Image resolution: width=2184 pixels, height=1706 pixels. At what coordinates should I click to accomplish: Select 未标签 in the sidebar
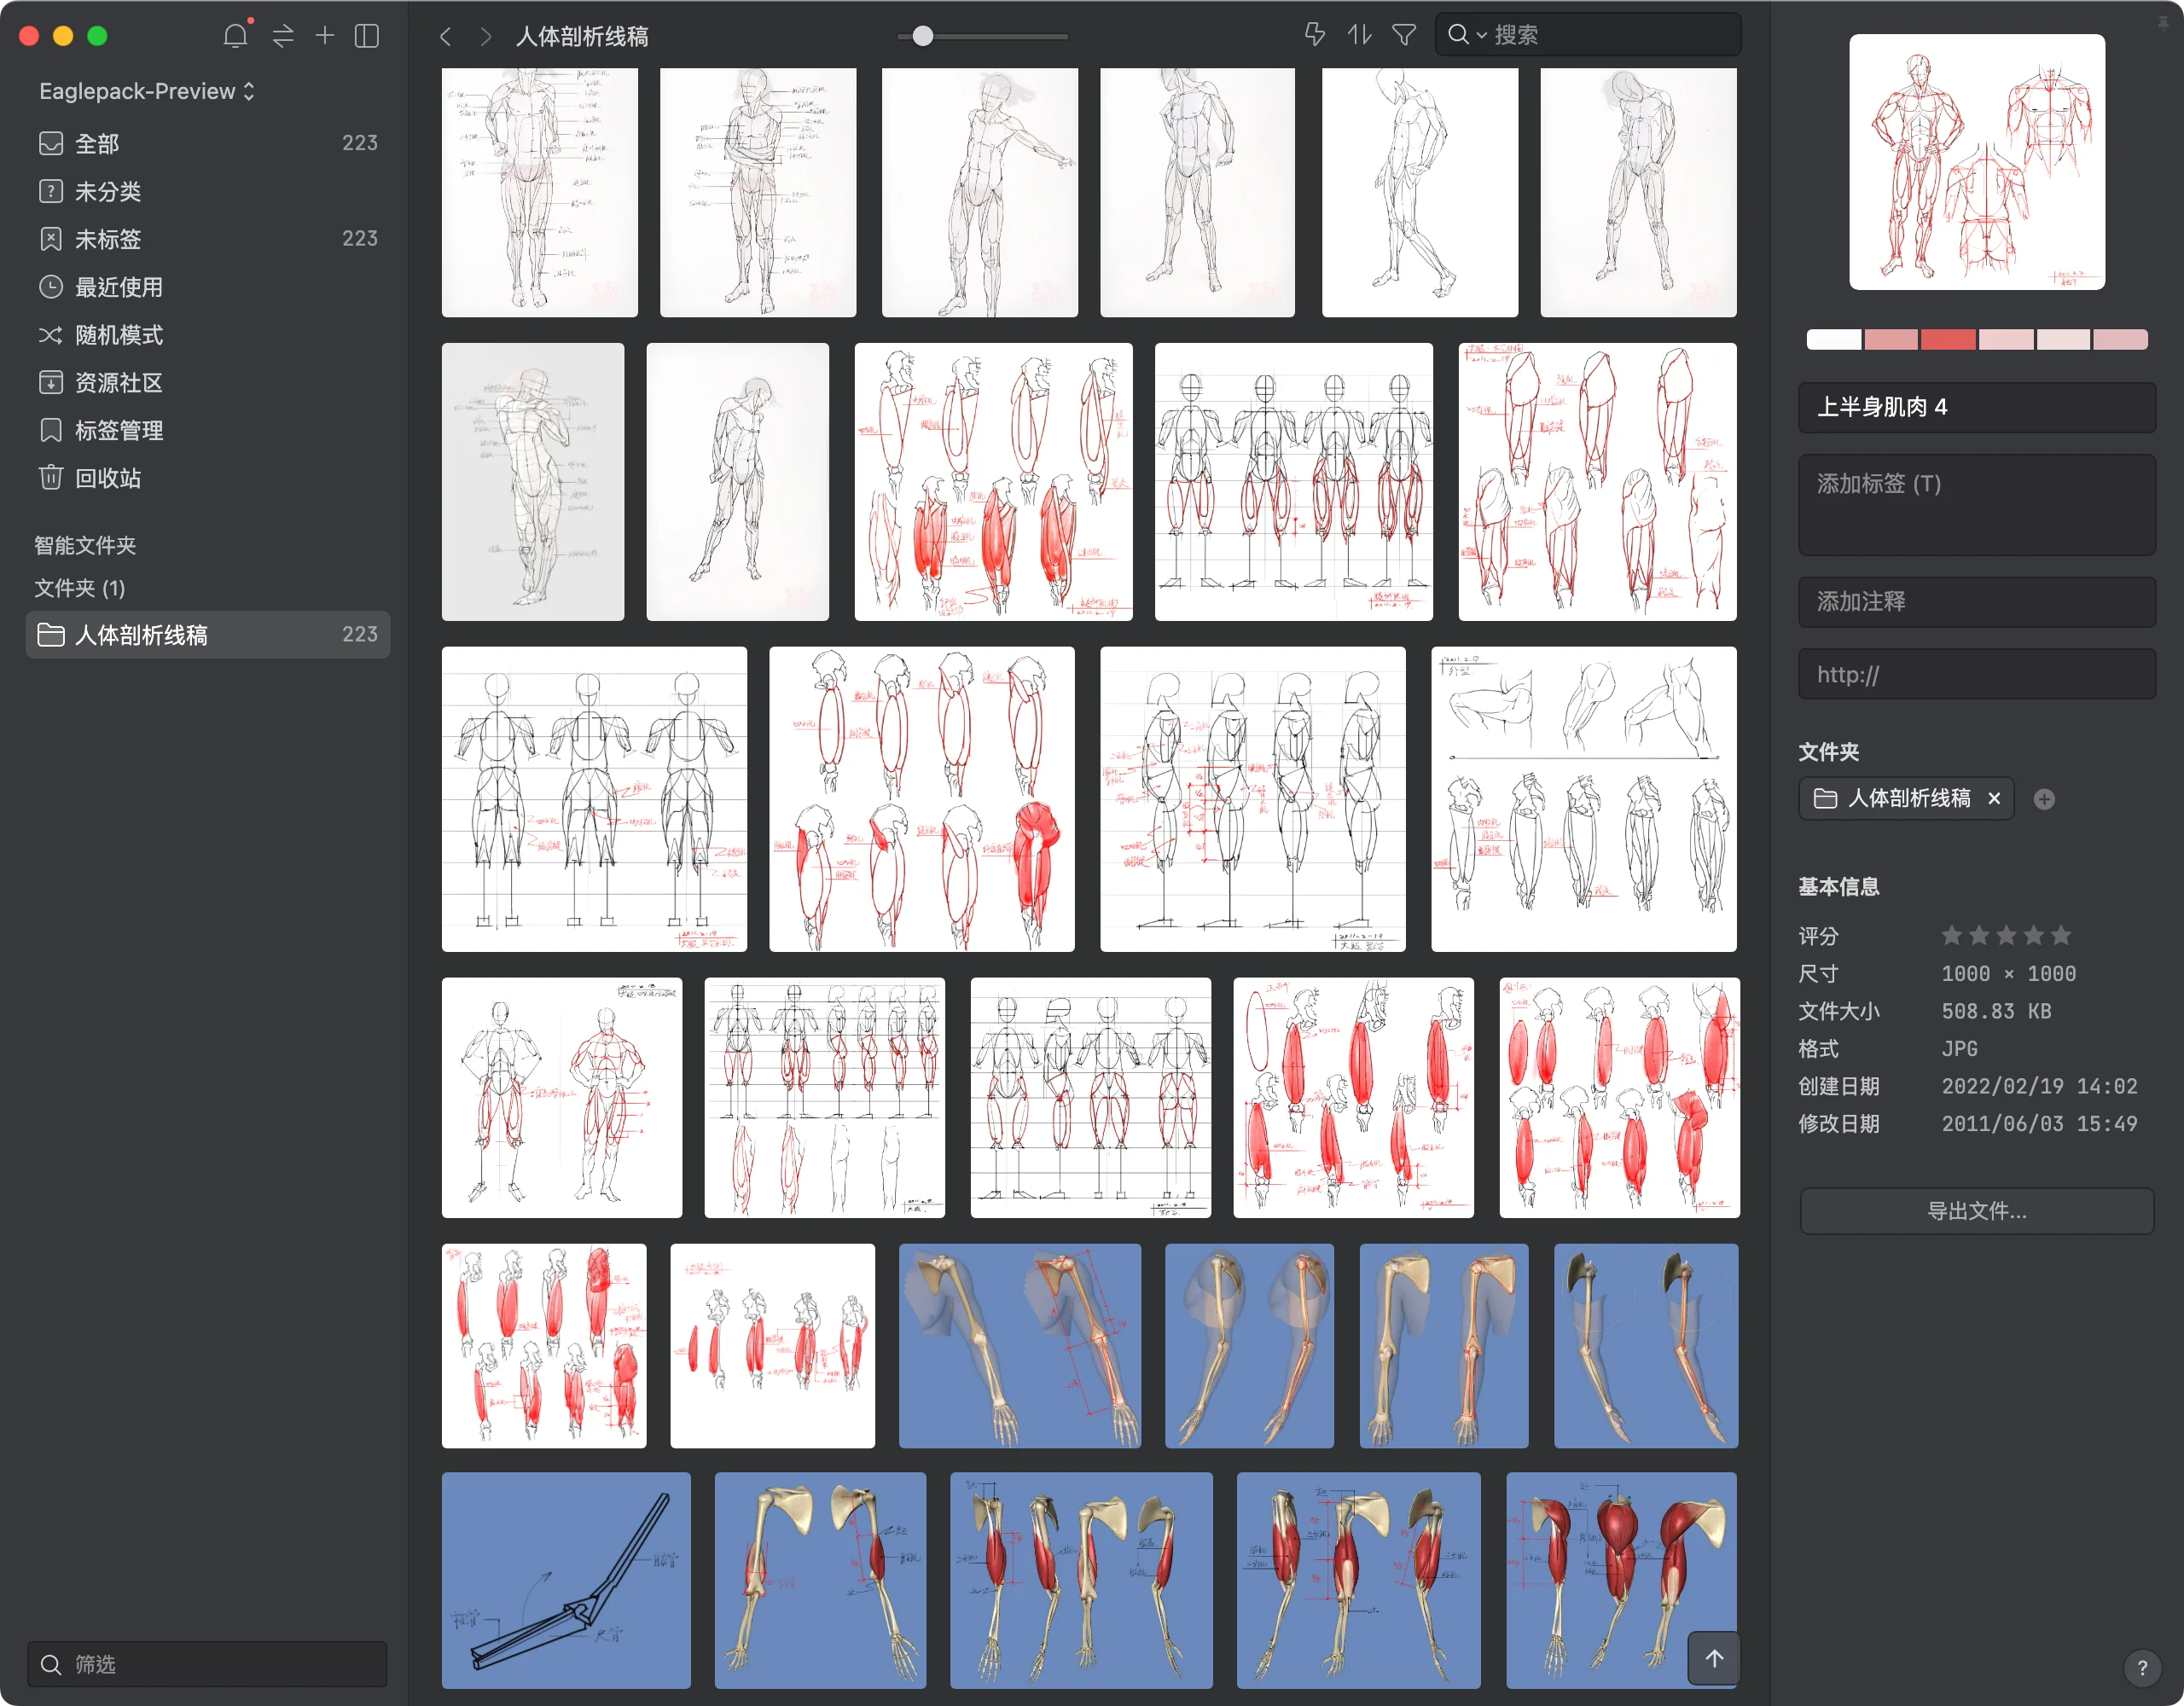click(x=208, y=239)
